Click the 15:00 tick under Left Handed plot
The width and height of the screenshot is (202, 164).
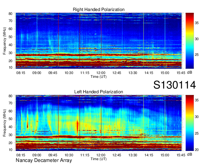(x=165, y=155)
